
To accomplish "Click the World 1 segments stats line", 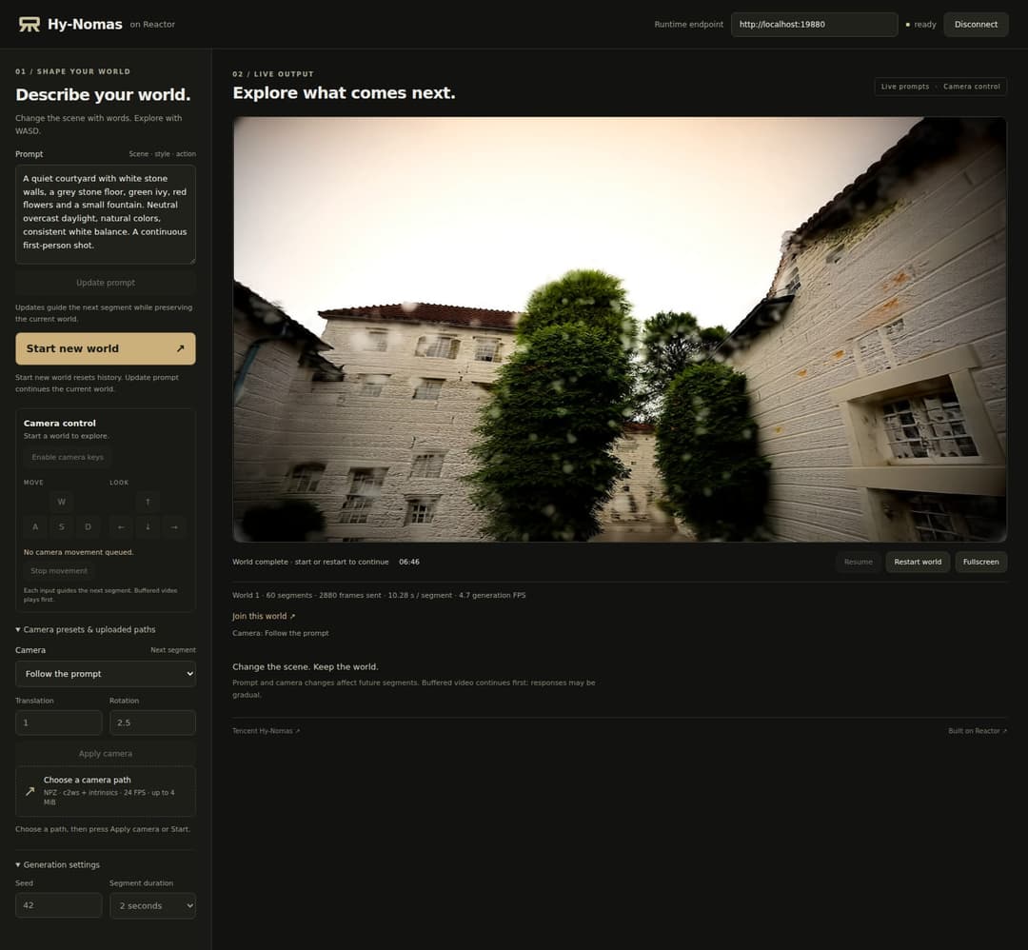I will (x=379, y=595).
